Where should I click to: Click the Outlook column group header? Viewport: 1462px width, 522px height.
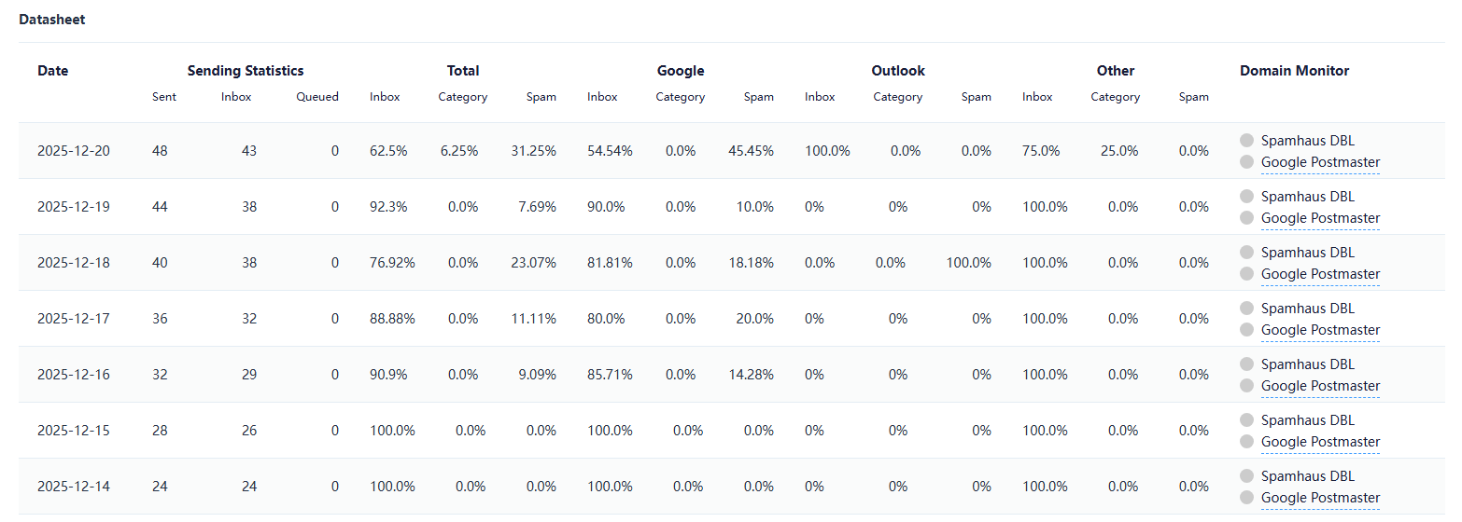coord(898,71)
